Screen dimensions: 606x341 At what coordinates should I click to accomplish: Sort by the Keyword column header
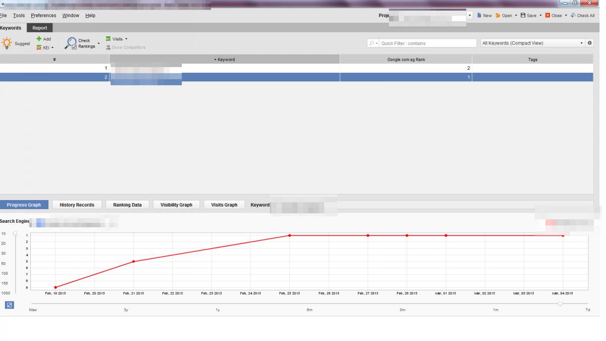[225, 59]
